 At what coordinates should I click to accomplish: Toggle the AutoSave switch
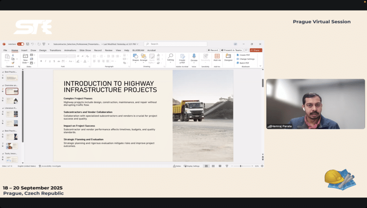20,44
